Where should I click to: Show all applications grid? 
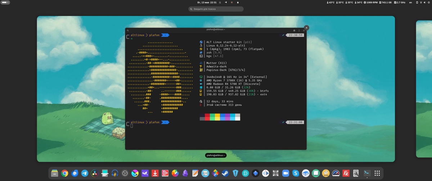tap(377, 173)
